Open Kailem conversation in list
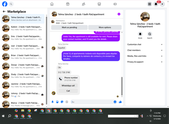The image size is (169, 124). [23, 28]
